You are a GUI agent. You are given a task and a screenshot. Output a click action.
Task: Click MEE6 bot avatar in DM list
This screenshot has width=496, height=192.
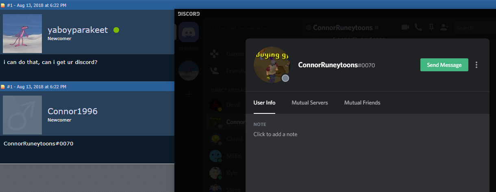click(215, 156)
